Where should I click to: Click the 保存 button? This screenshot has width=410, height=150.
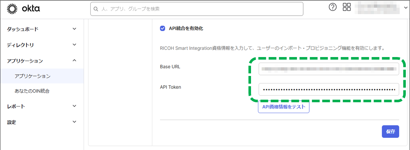(x=390, y=131)
